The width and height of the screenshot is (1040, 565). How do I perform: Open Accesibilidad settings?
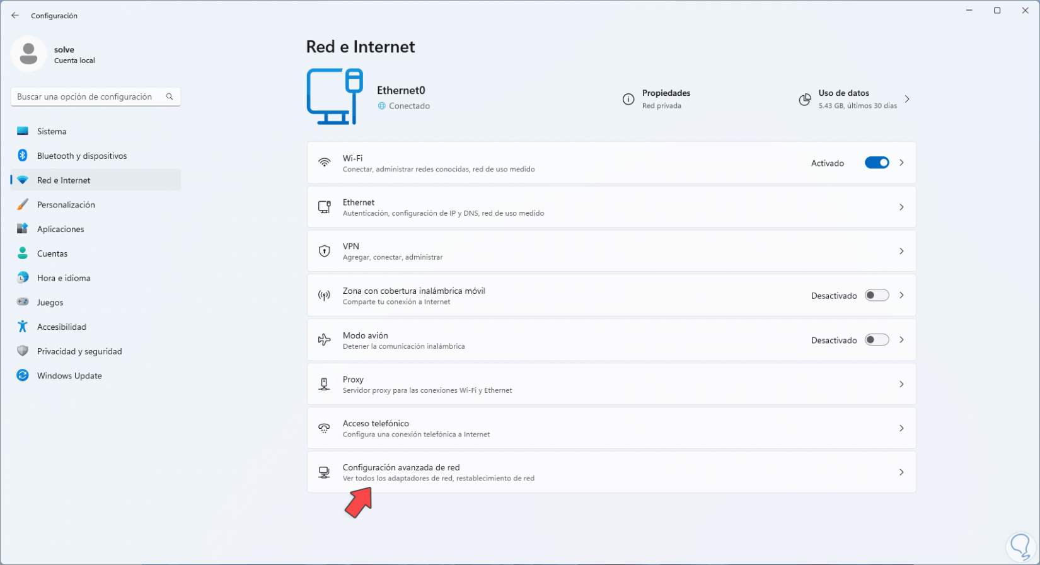(96, 327)
